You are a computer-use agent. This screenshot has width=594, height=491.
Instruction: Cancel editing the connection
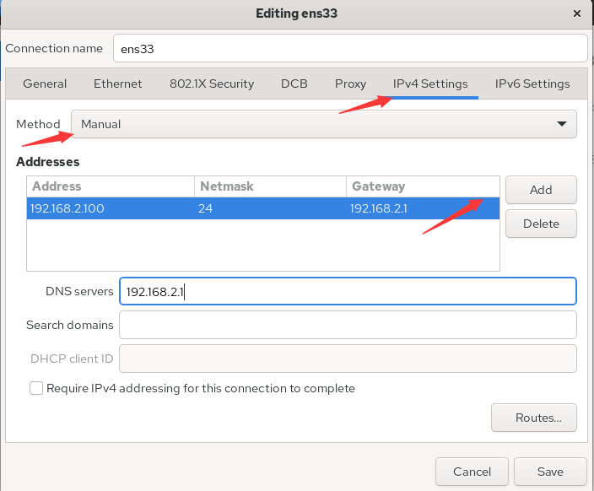(x=472, y=472)
